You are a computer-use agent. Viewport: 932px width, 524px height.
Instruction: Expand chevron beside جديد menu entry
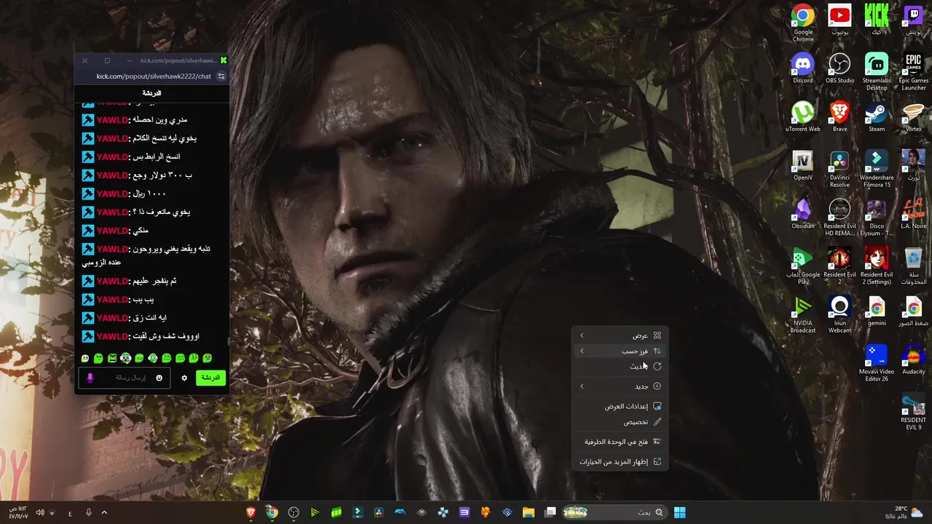tap(582, 386)
